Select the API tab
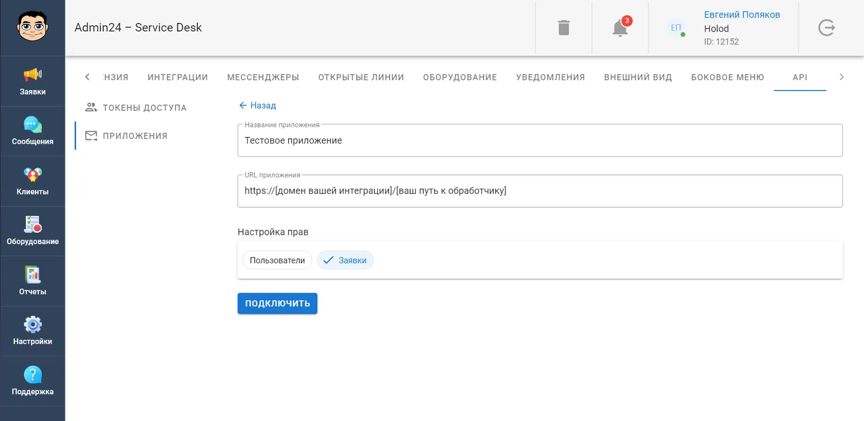This screenshot has width=864, height=421. (800, 77)
